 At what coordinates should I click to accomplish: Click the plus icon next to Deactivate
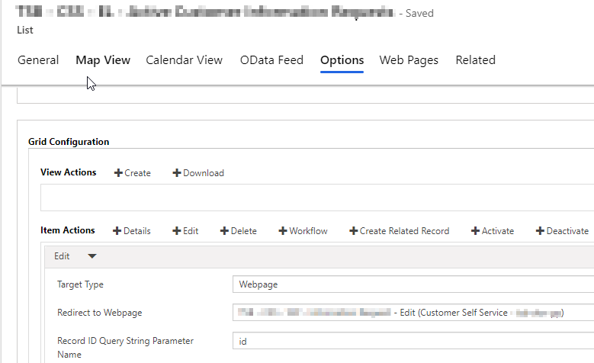coord(541,231)
